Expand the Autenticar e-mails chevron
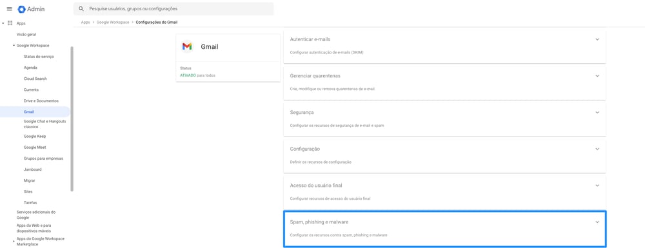 click(x=597, y=39)
